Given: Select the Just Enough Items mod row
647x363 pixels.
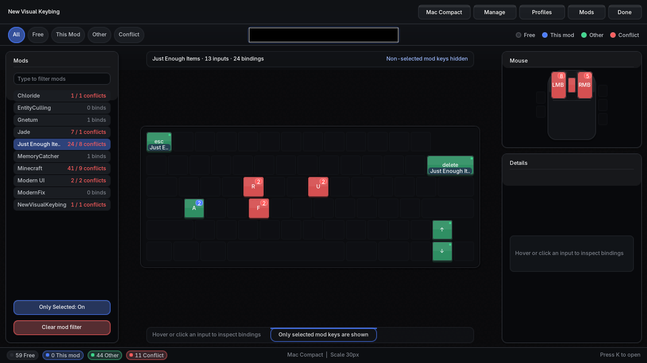Looking at the screenshot, I should (62, 144).
